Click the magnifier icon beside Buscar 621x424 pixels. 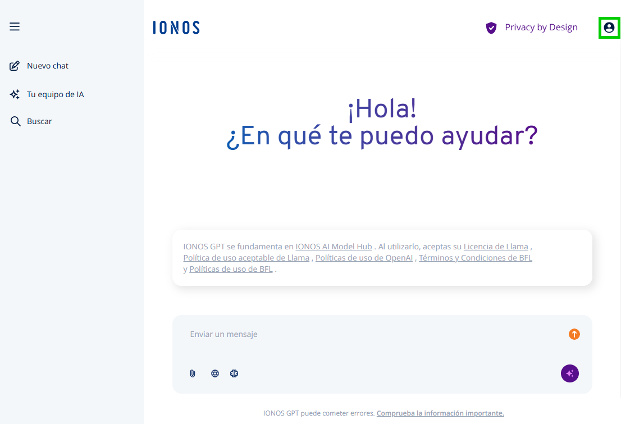(15, 121)
